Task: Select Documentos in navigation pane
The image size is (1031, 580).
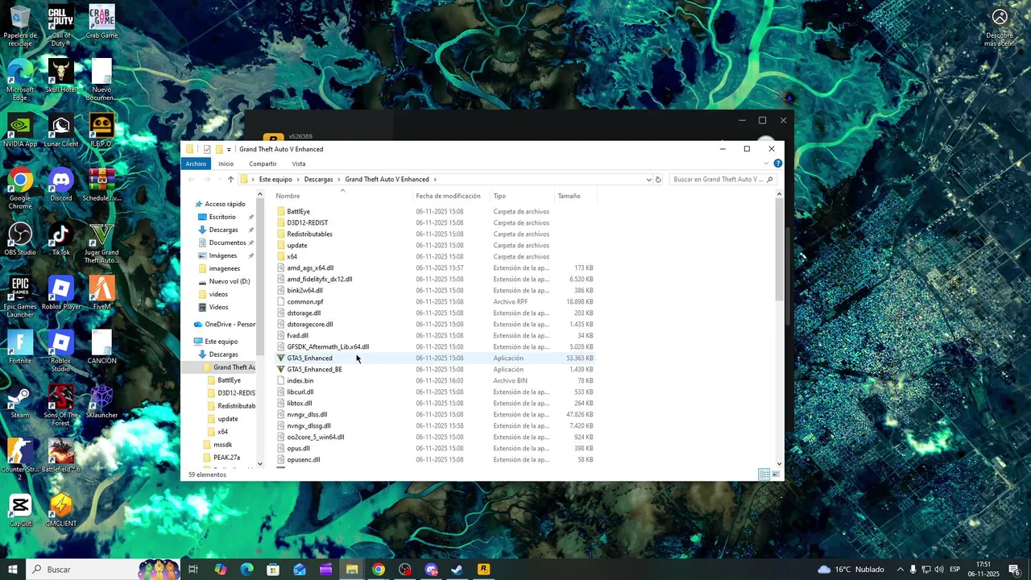Action: tap(227, 242)
